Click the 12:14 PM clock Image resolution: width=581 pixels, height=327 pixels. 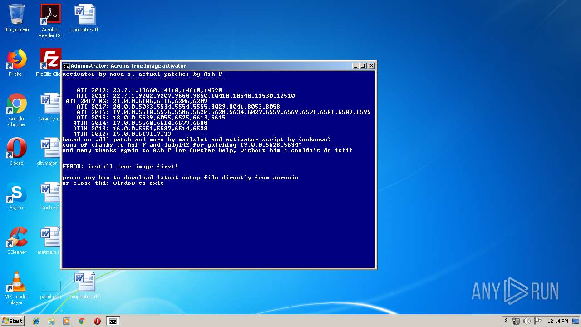pos(558,321)
